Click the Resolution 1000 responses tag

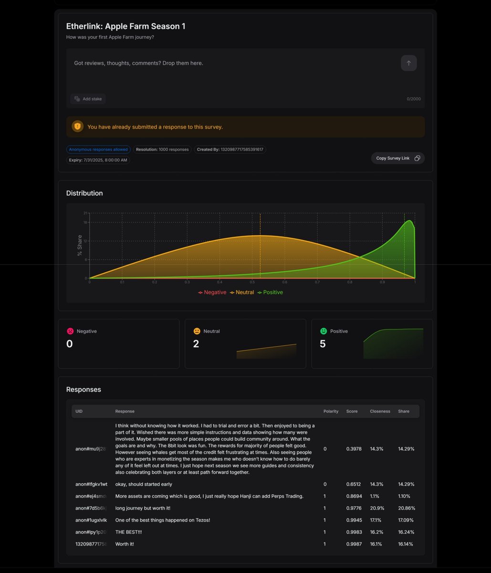pyautogui.click(x=162, y=149)
